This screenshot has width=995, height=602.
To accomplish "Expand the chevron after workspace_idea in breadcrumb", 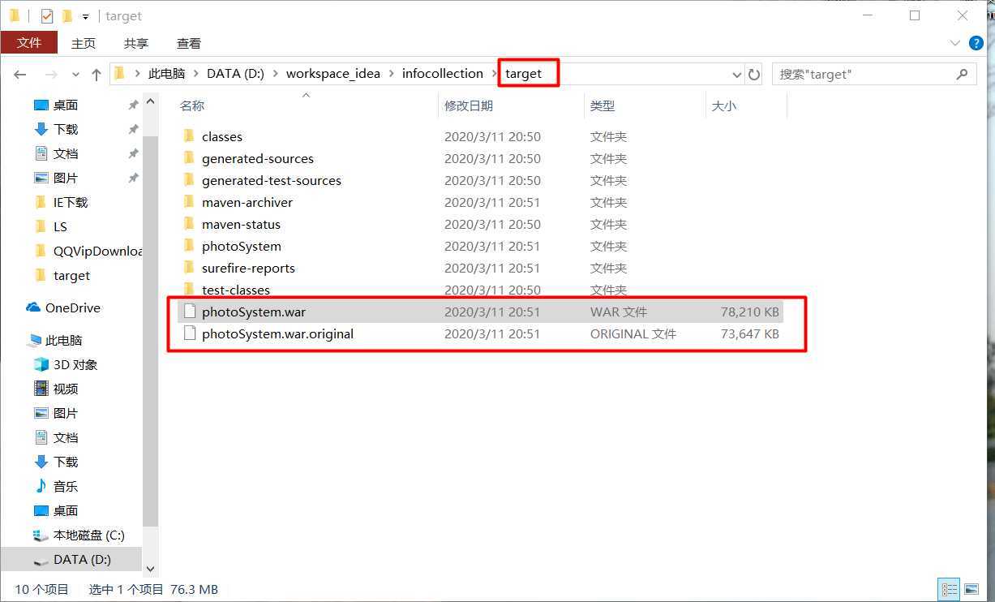I will click(x=391, y=74).
